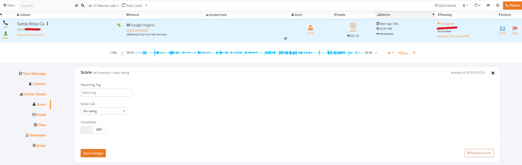Open the Auto Load blue dropdown arrow
522x165 pixels.
click(x=146, y=5)
